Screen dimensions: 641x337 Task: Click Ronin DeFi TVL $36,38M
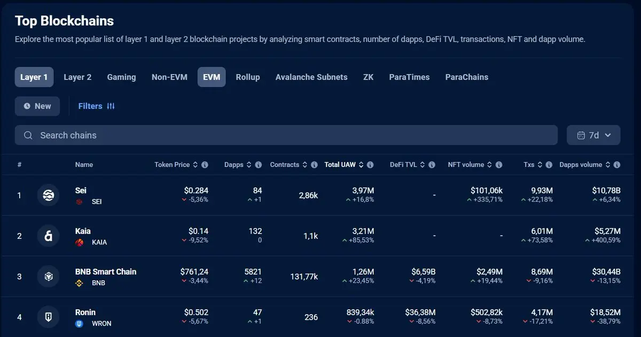[420, 312]
